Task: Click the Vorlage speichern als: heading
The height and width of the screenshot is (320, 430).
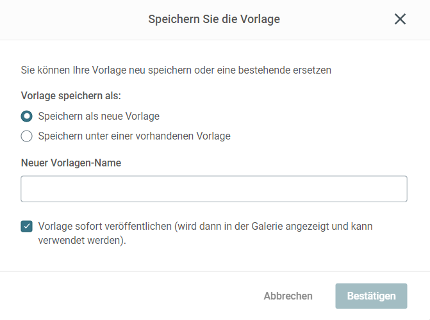Action: 71,95
